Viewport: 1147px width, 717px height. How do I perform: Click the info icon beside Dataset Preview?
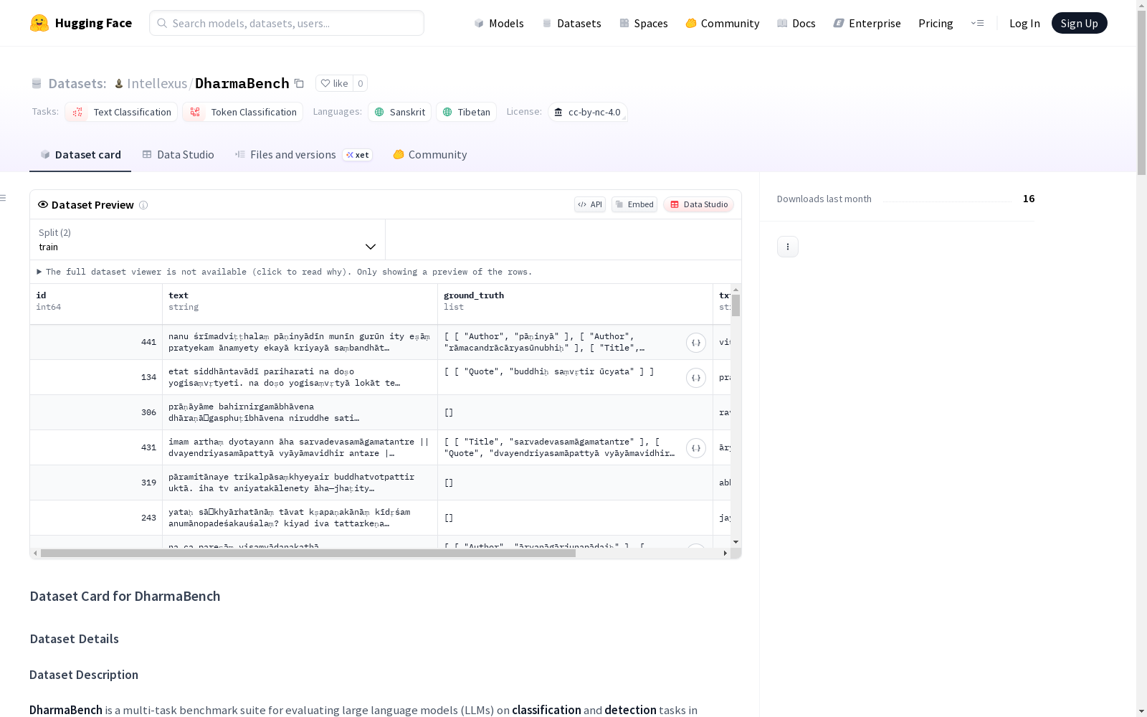pyautogui.click(x=143, y=205)
